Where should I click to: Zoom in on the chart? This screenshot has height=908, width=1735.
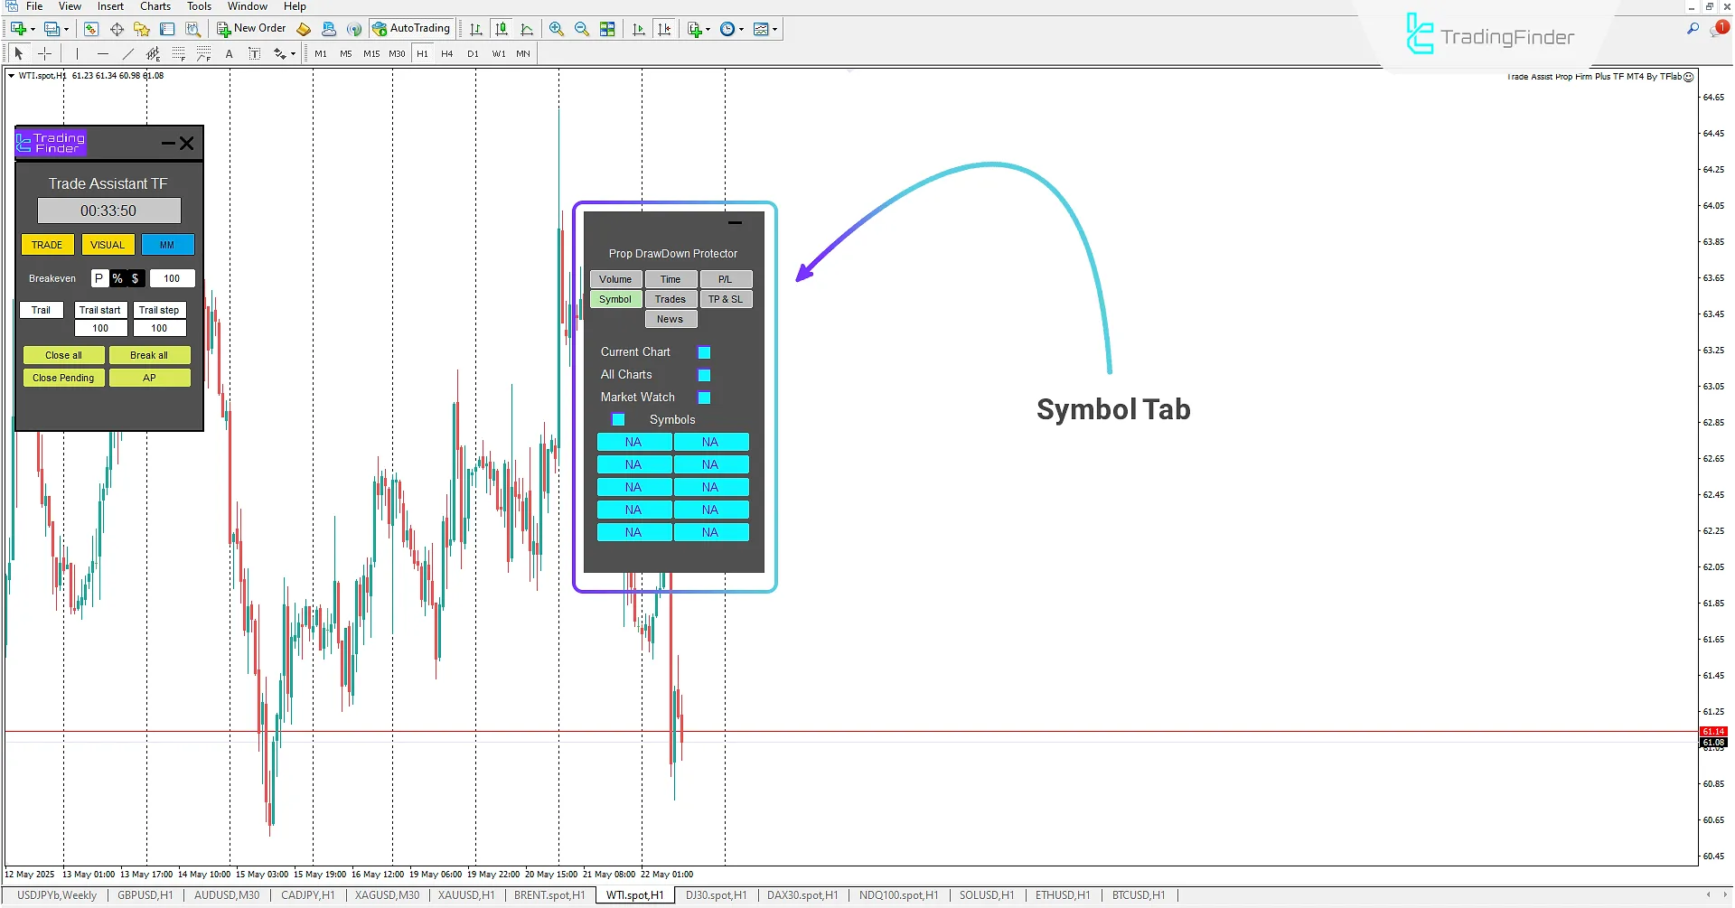556,28
